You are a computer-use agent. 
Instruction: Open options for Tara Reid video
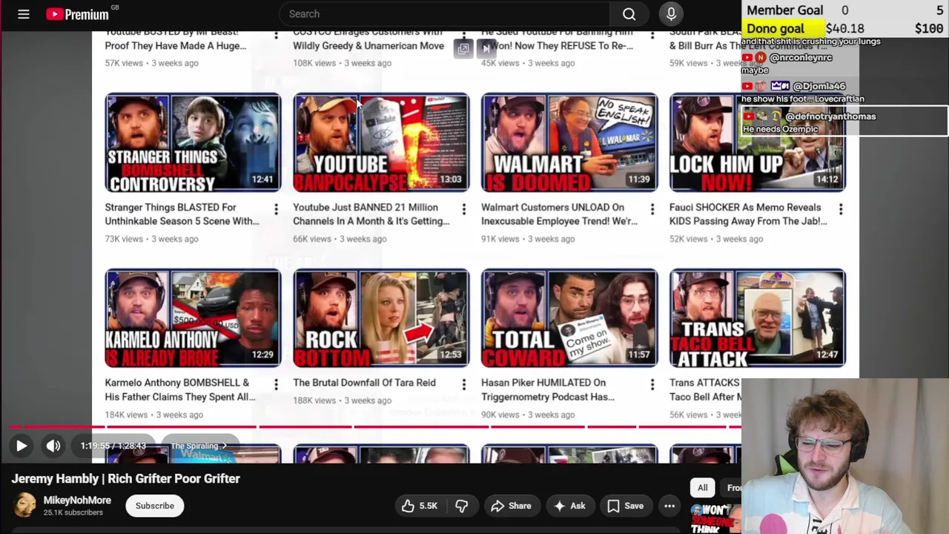point(464,384)
